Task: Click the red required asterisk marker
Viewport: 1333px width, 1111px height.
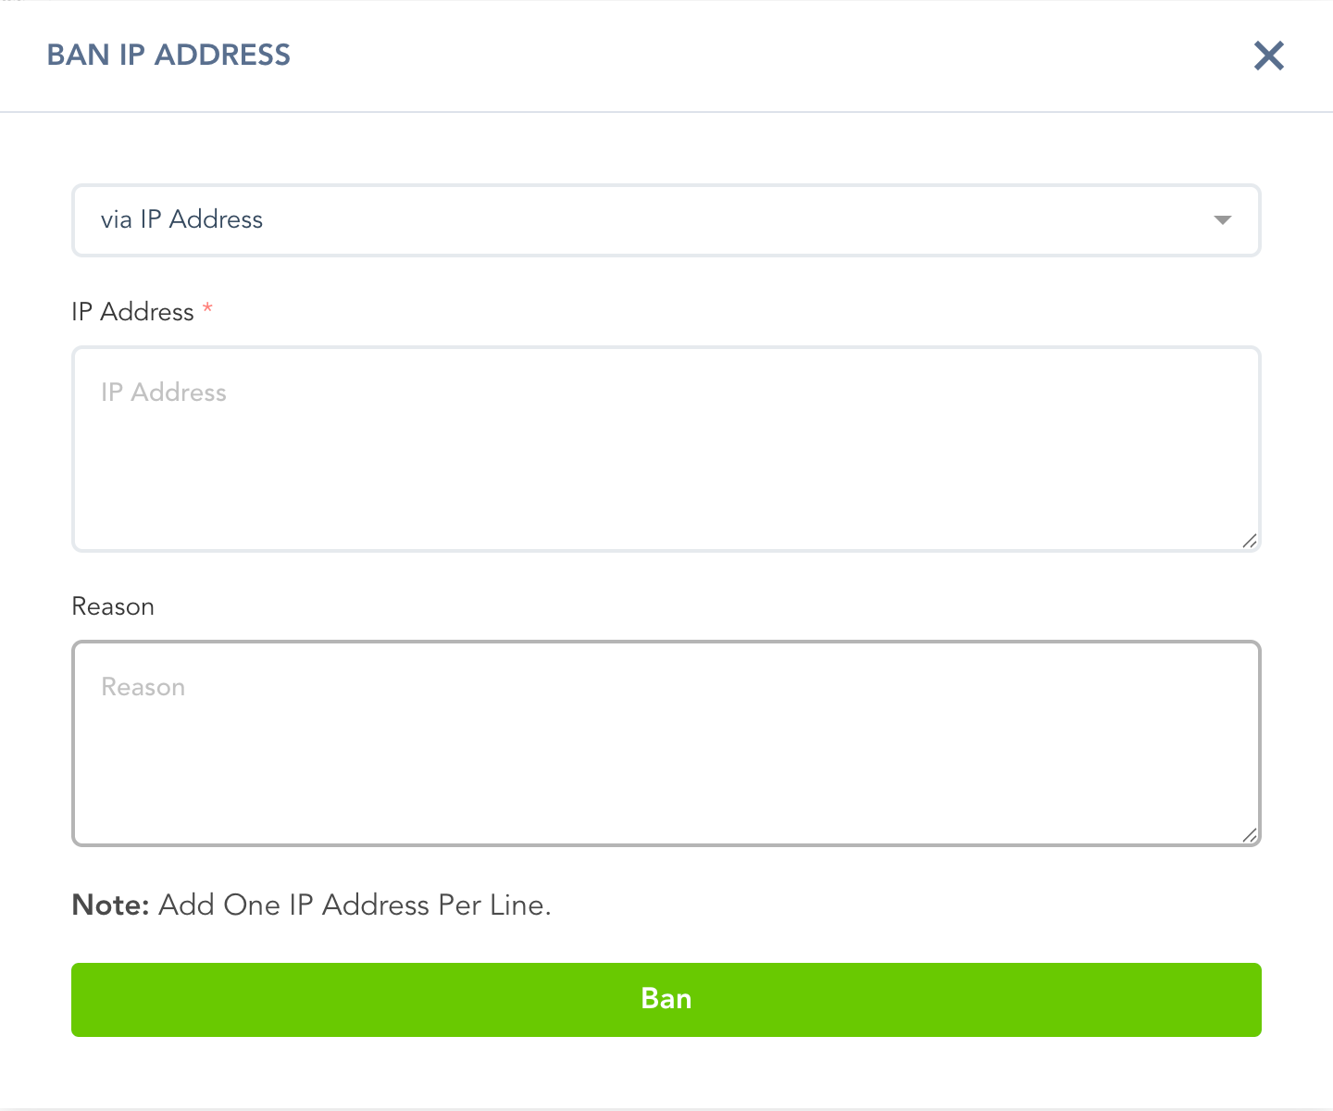Action: point(207,308)
